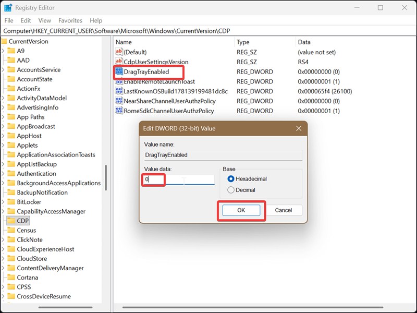Click the Census folder icon

(x=11, y=230)
